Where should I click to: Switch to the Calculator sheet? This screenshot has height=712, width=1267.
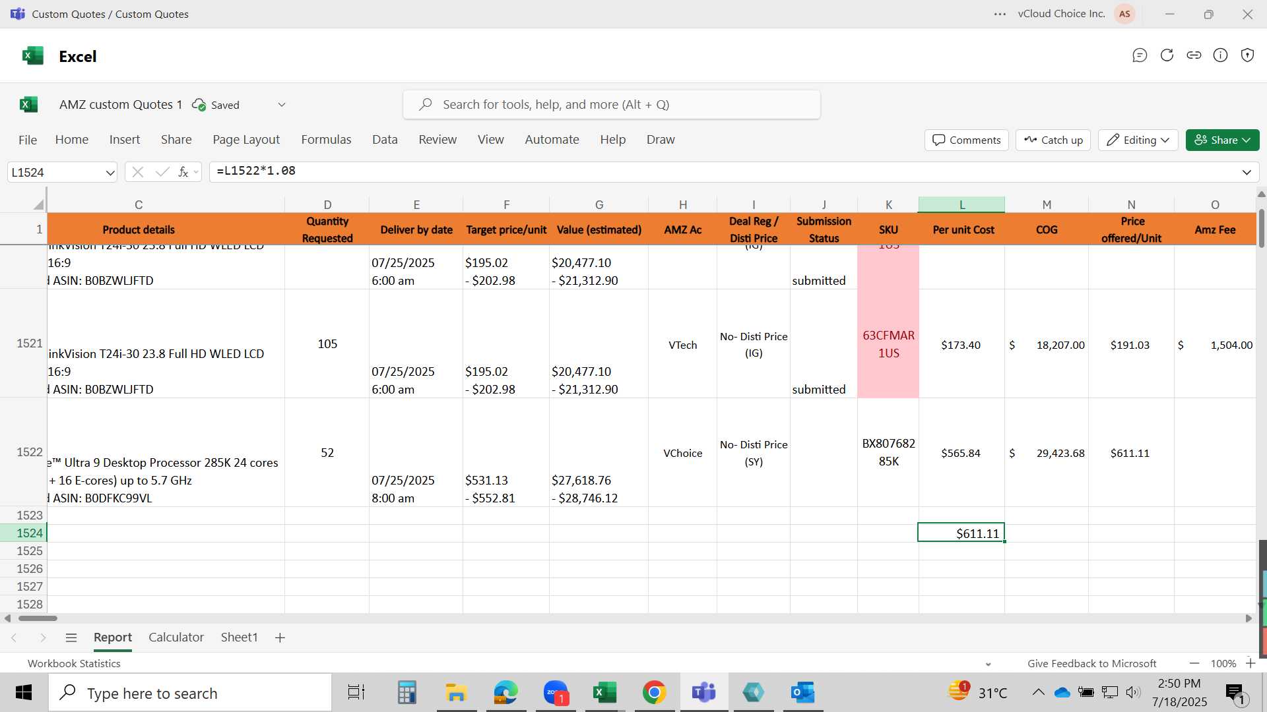[x=176, y=638]
